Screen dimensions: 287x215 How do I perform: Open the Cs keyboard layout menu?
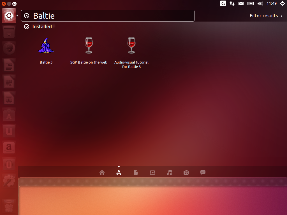click(223, 3)
